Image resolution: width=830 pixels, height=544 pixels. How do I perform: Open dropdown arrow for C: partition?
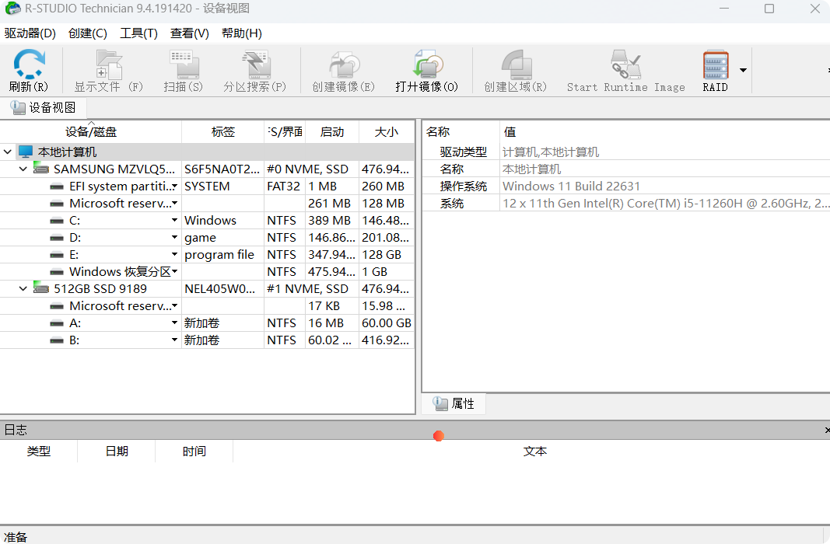tap(174, 221)
